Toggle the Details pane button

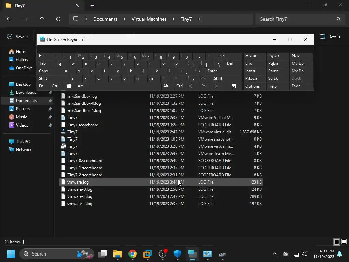click(330, 37)
